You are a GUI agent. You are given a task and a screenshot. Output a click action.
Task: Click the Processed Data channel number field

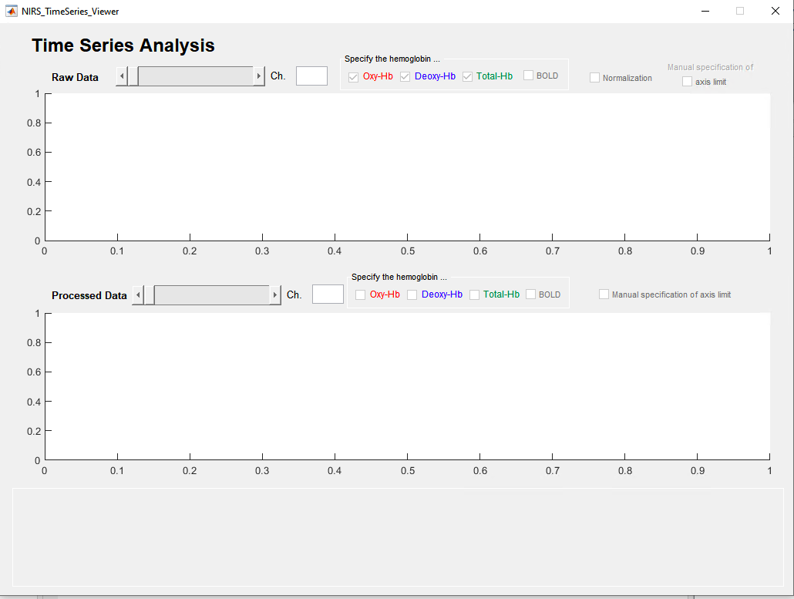[328, 294]
